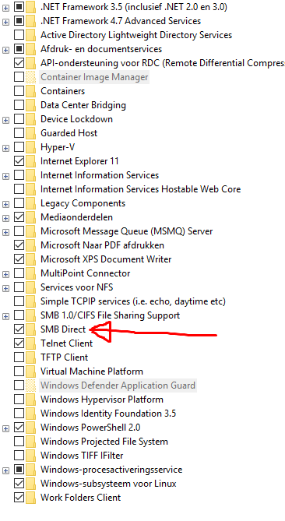Viewport: 285px width, 521px height.
Task: Toggle Microsoft Naar PDF afdrukken checkbox
Action: 19,245
